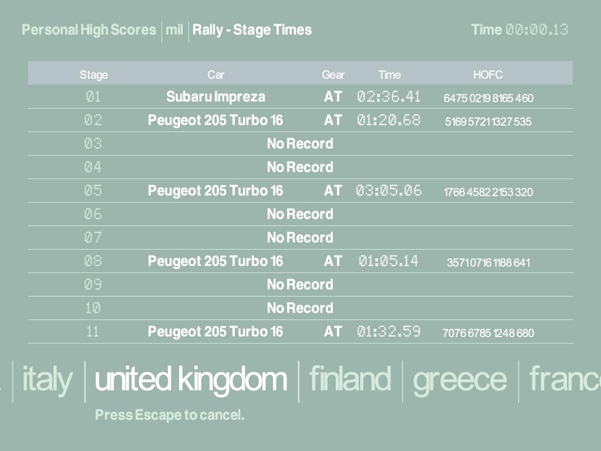The width and height of the screenshot is (601, 451).
Task: Click the 'mil' player name
Action: point(174,30)
